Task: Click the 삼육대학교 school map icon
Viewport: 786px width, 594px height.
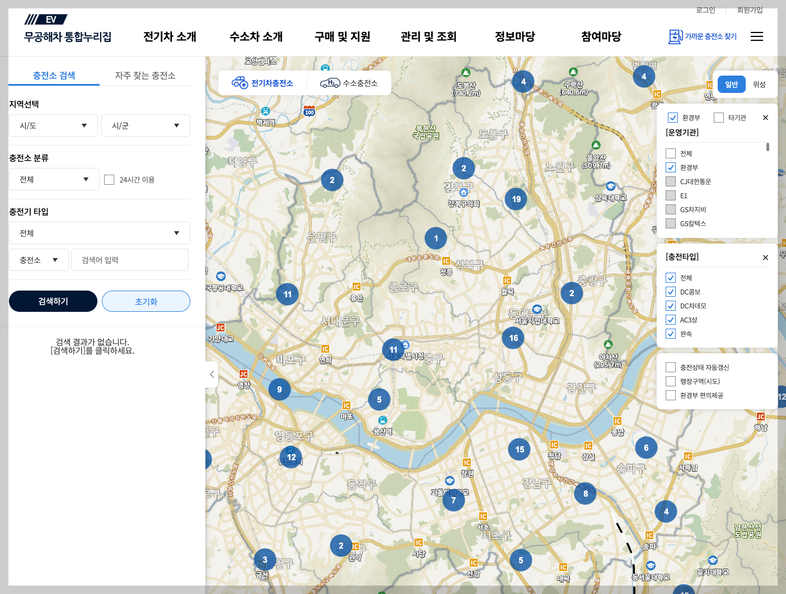Action: click(611, 186)
